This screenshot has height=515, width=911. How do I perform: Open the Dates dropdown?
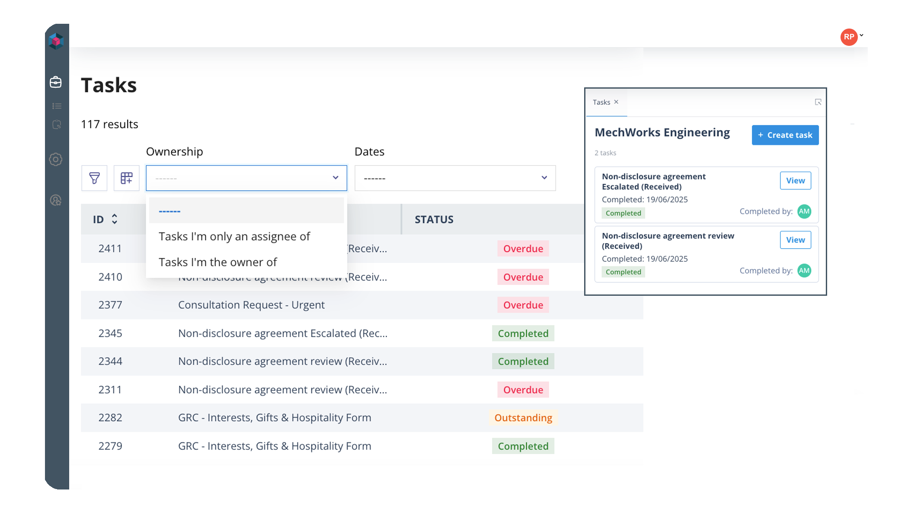tap(455, 178)
